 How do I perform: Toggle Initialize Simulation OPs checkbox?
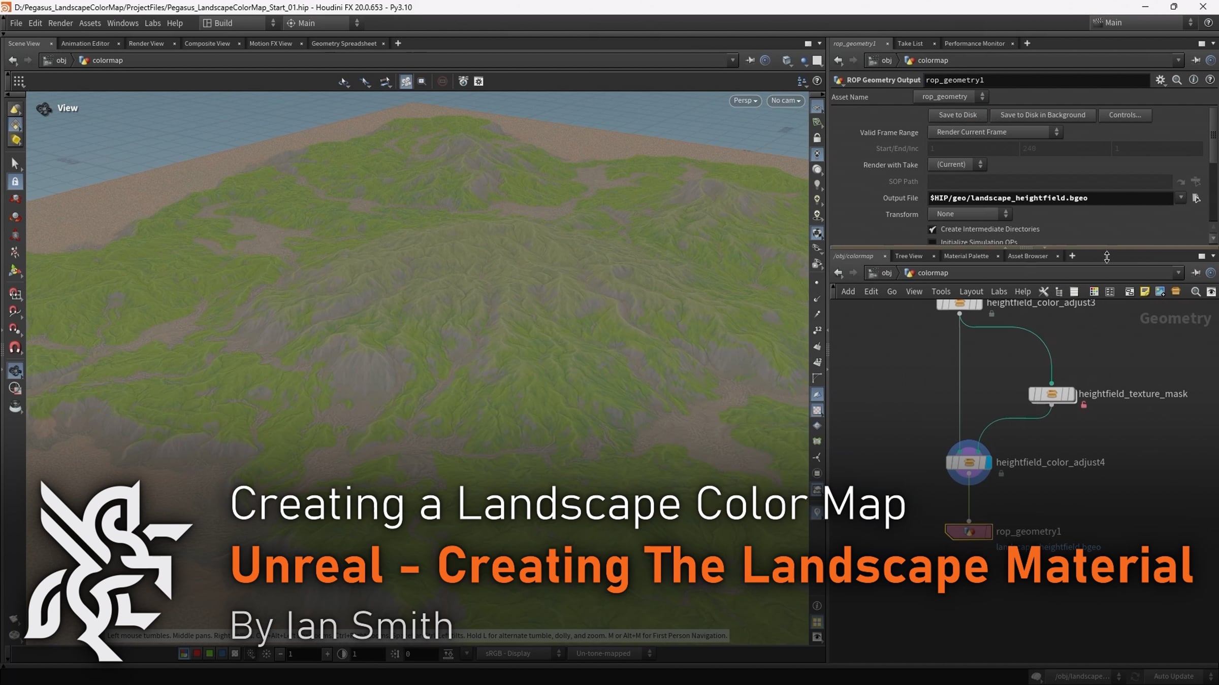click(933, 242)
